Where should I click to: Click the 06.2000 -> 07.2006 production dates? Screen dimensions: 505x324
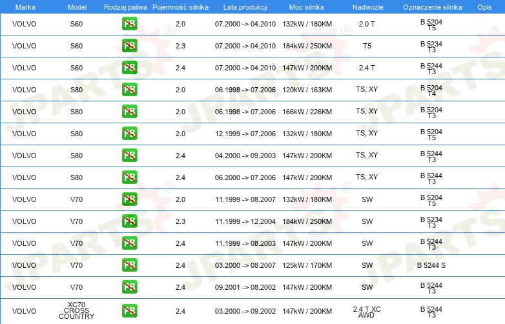245,177
